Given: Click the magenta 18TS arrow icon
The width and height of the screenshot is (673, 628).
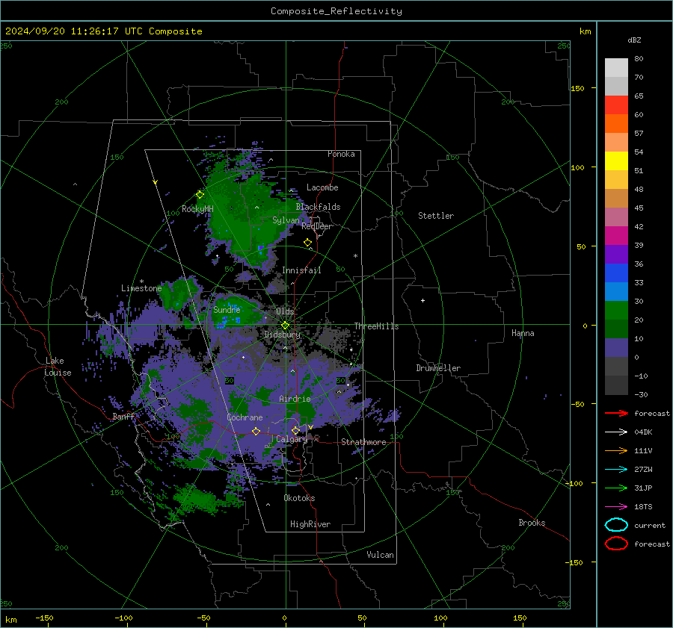Looking at the screenshot, I should [x=616, y=507].
